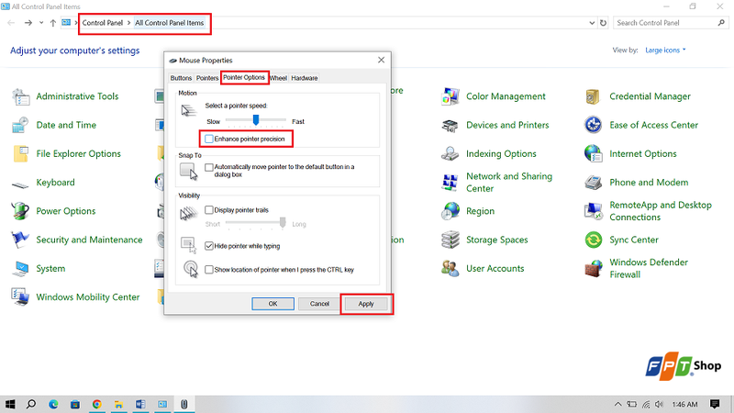
Task: Click All Control Panel Items breadcrumb
Action: pyautogui.click(x=170, y=23)
